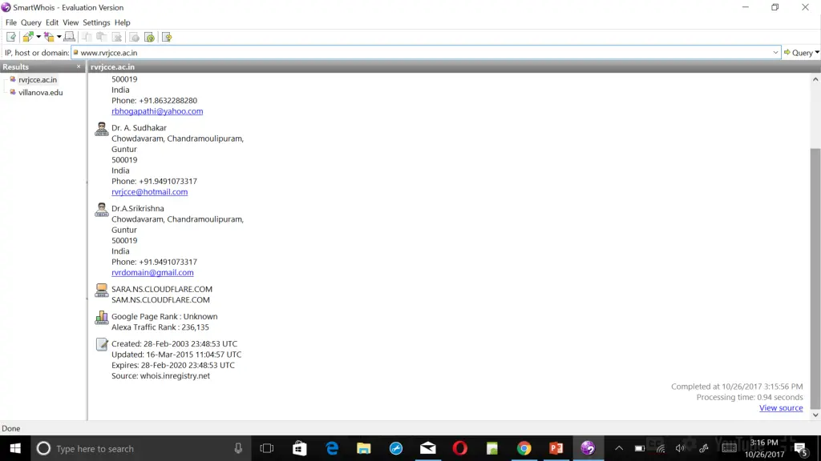Image resolution: width=821 pixels, height=461 pixels.
Task: Open the Settings menu
Action: 96,22
